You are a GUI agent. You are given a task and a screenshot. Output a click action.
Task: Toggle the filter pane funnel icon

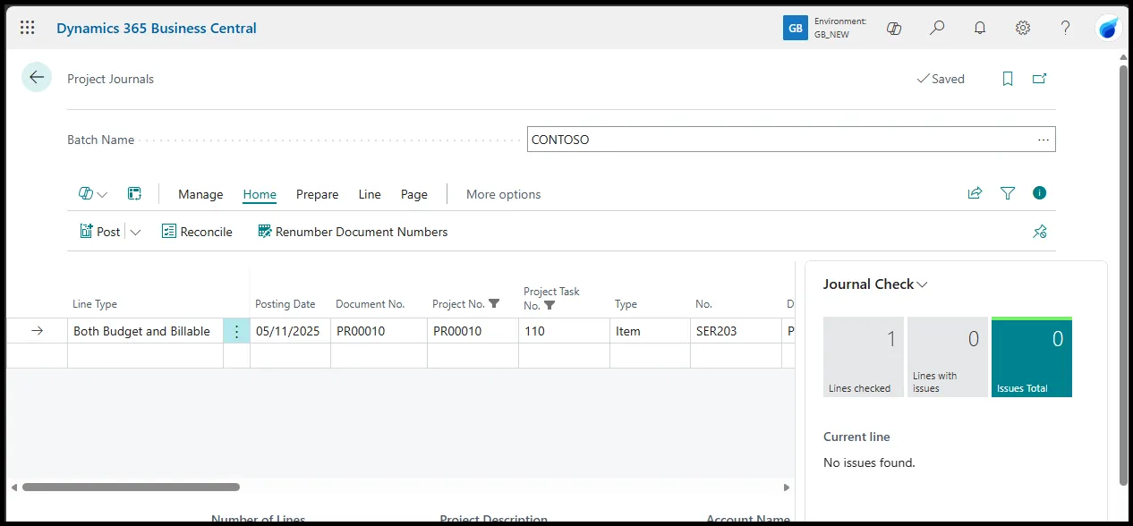tap(1008, 193)
